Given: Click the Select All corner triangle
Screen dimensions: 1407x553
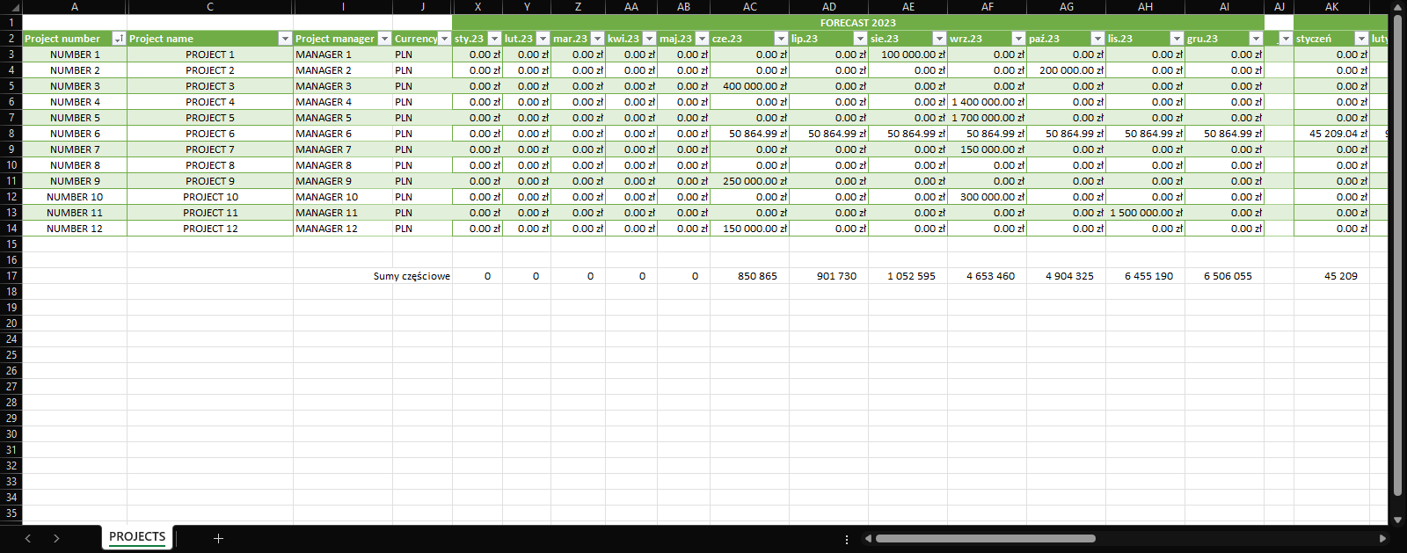Looking at the screenshot, I should pos(15,7).
